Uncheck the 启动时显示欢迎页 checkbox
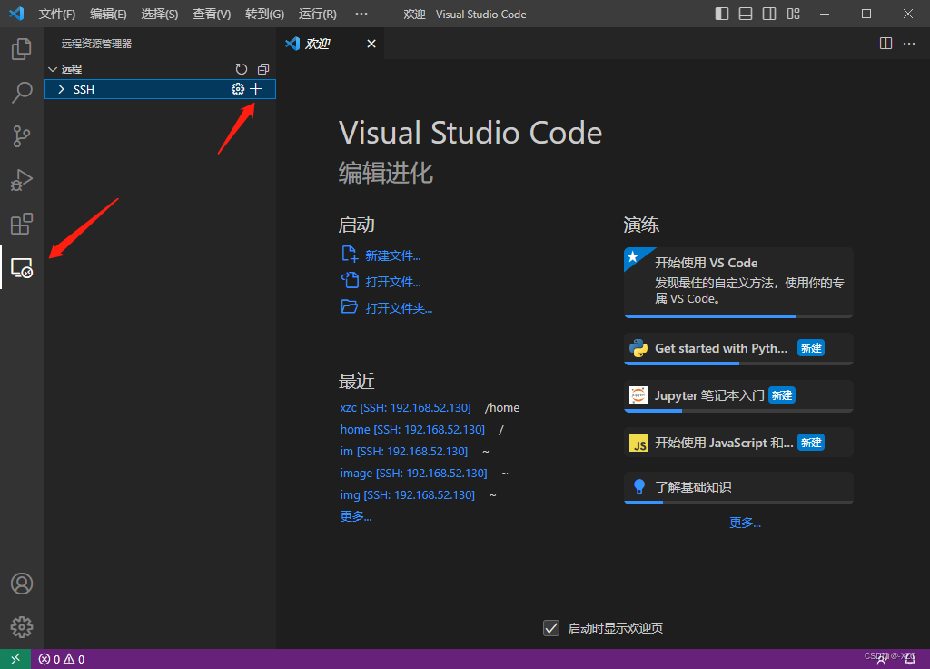930x669 pixels. point(551,627)
